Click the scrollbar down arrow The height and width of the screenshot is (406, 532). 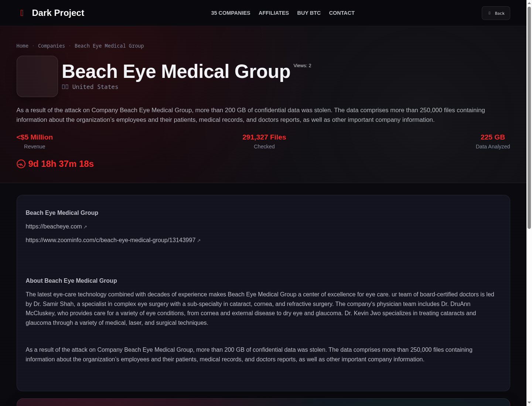click(x=529, y=403)
